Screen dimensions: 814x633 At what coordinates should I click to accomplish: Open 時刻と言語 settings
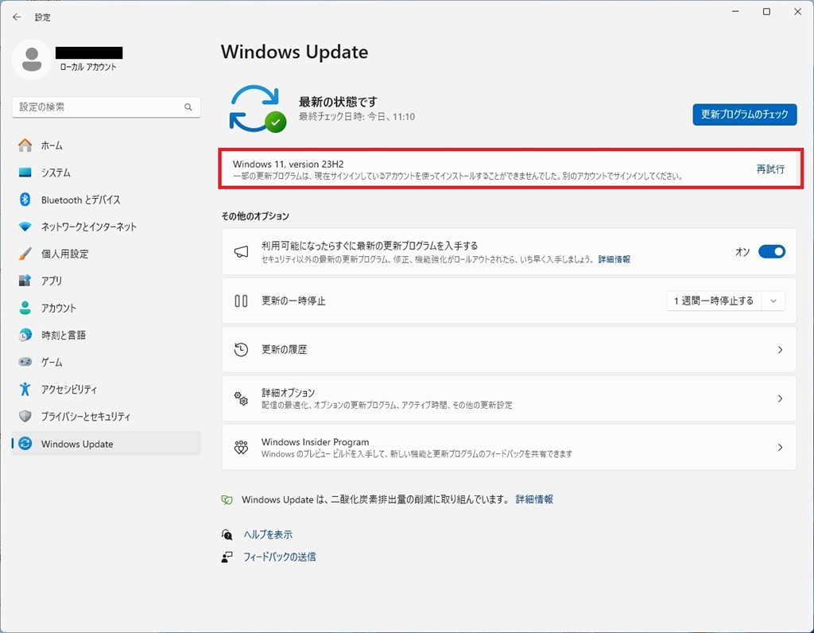[x=106, y=335]
